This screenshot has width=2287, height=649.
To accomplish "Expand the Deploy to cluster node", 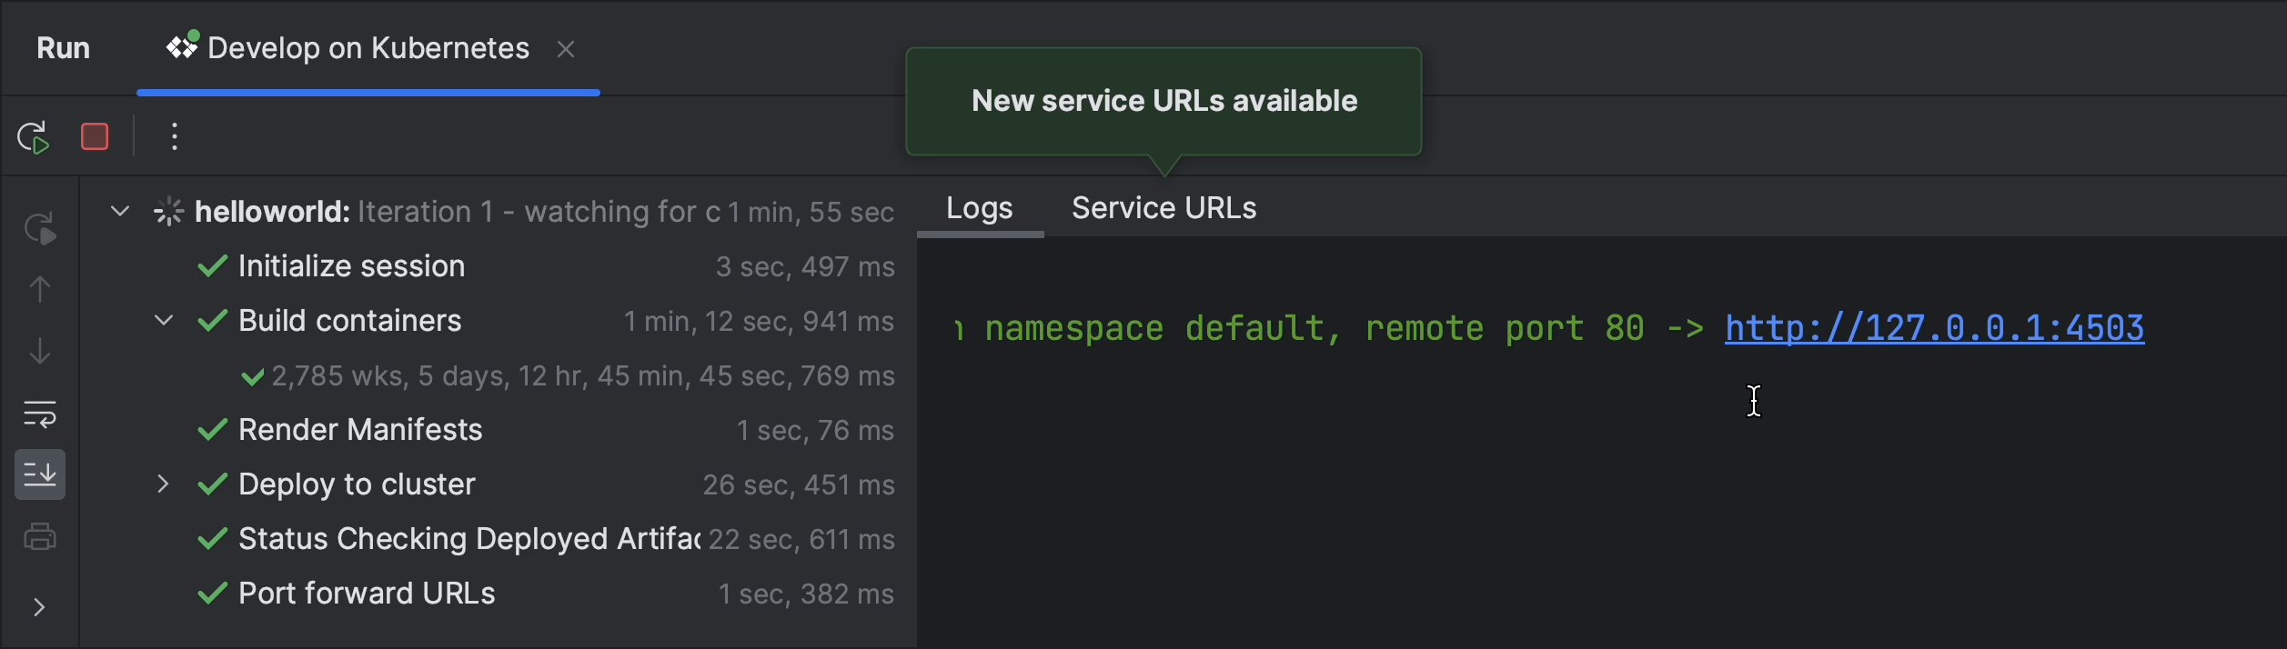I will pos(164,484).
